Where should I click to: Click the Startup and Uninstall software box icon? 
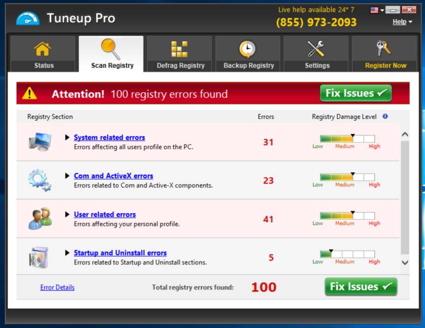coord(39,257)
